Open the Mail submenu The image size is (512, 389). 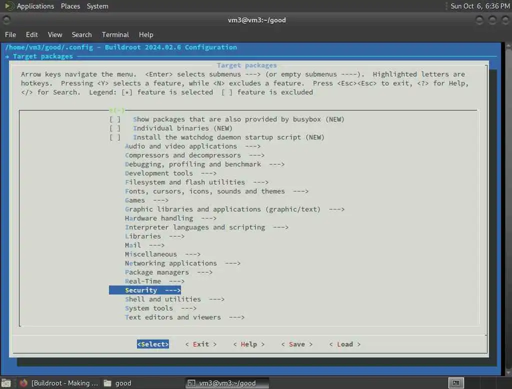coord(144,245)
